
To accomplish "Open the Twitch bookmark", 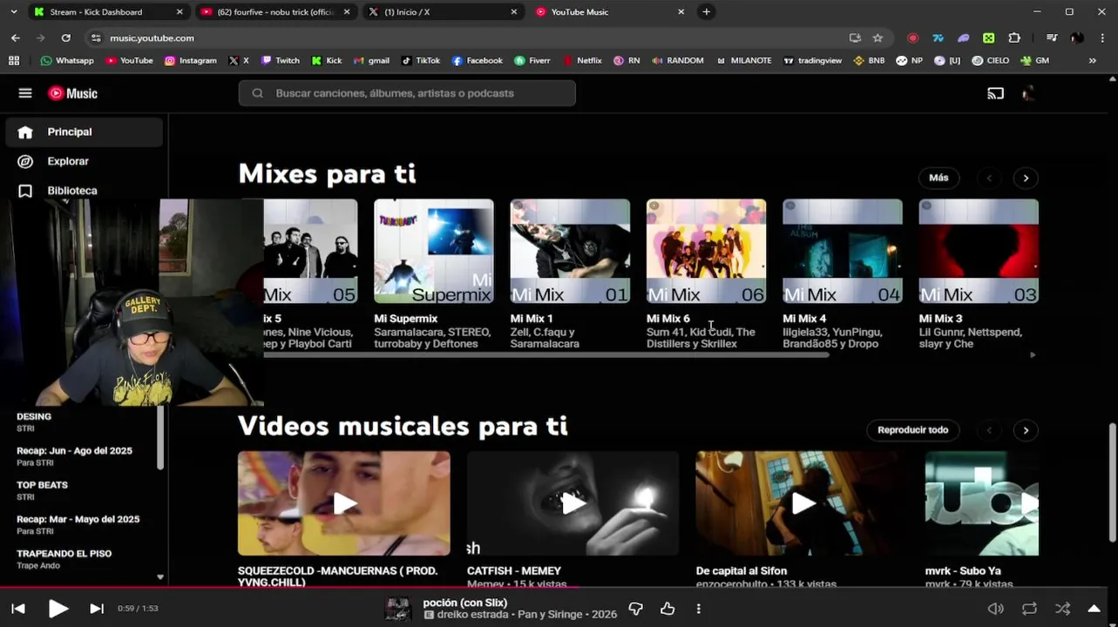I will [x=281, y=61].
